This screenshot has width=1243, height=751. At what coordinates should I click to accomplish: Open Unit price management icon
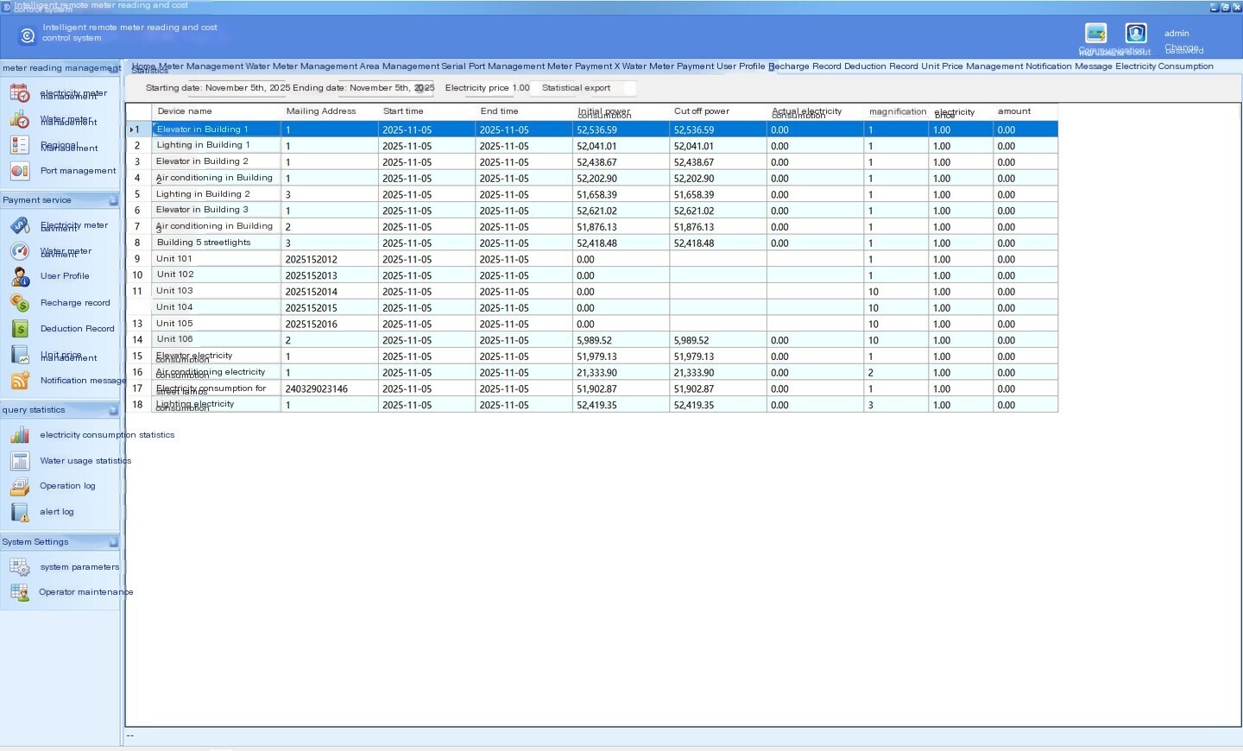[x=20, y=355]
